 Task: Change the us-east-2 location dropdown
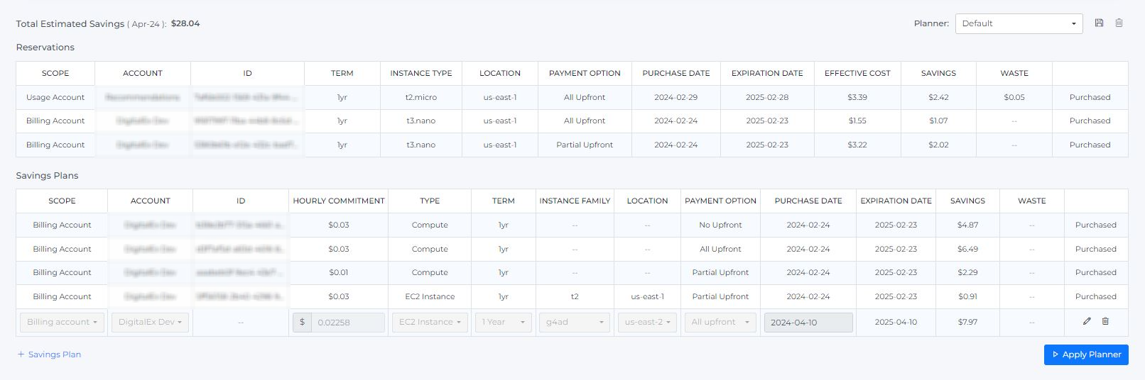pyautogui.click(x=646, y=323)
